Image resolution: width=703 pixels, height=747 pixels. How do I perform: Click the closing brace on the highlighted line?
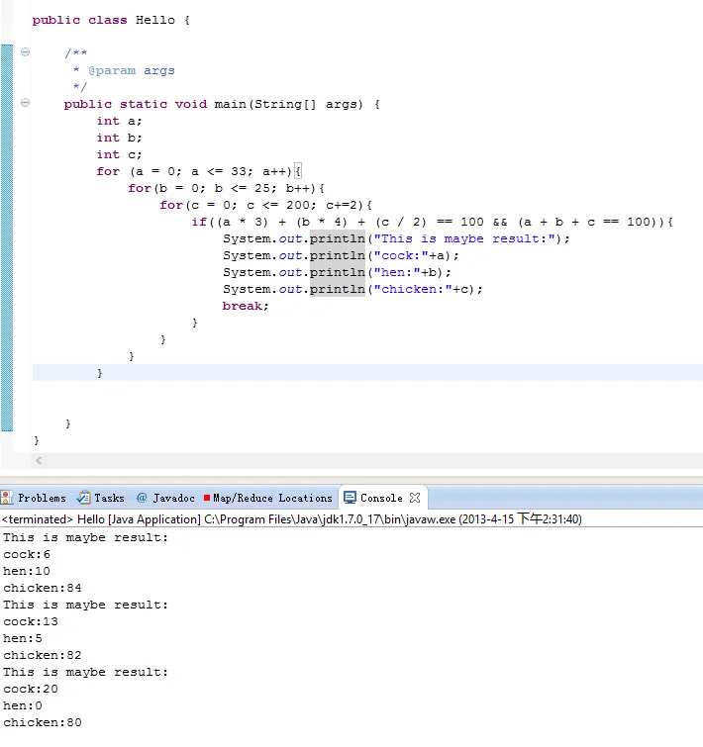[x=100, y=373]
